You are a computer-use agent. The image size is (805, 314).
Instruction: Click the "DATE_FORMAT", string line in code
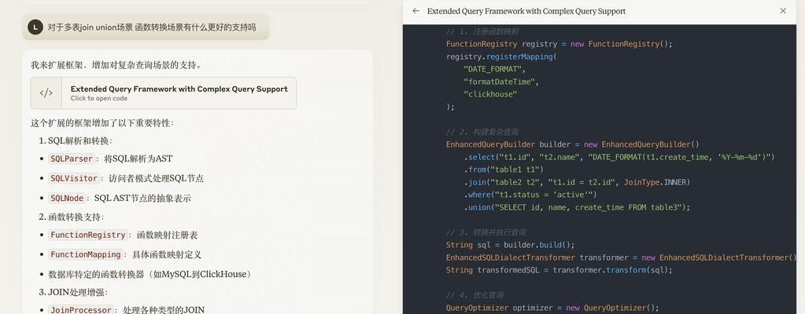click(494, 69)
